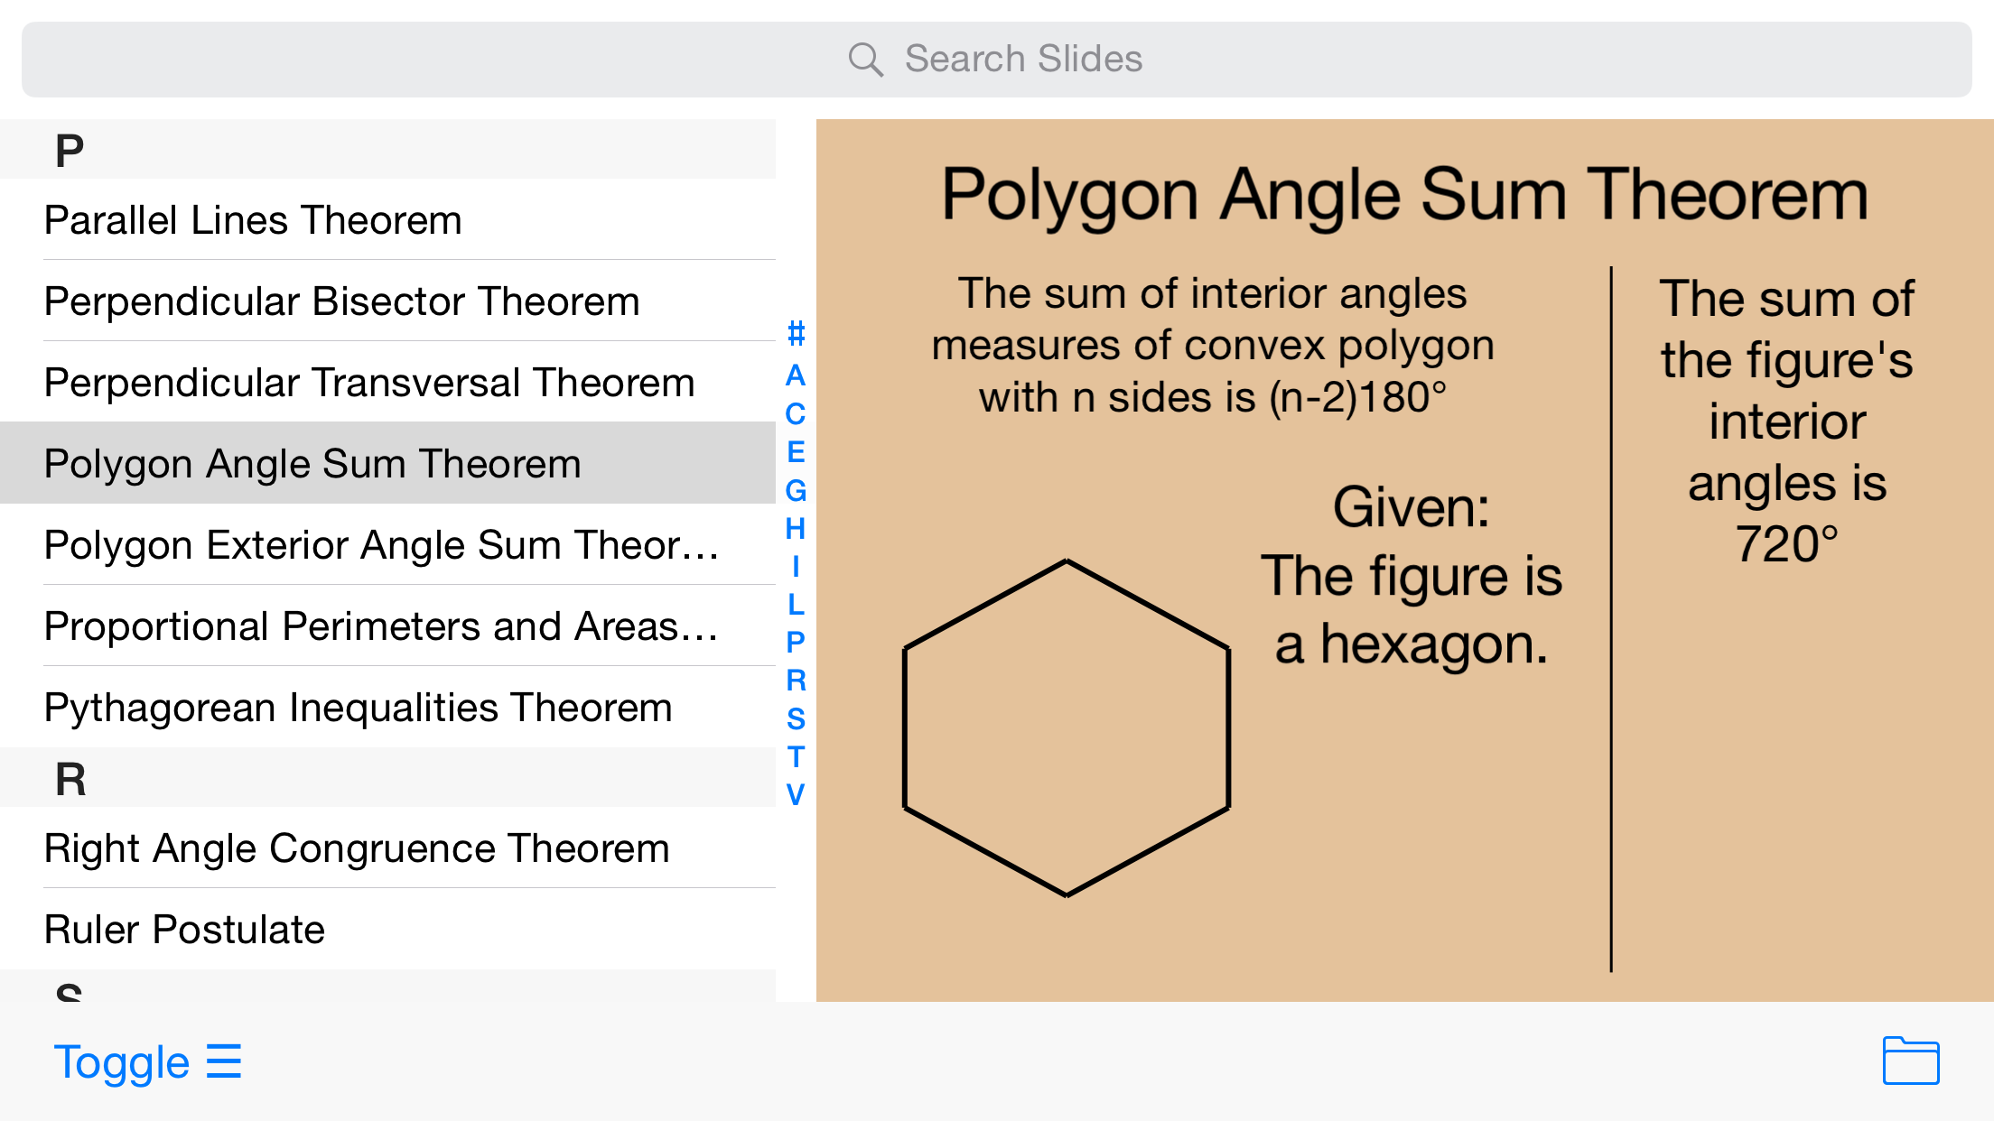Select Right Angle Congruence Theorem
This screenshot has height=1121, width=1994.
[x=357, y=848]
